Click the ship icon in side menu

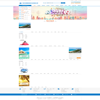coord(20,15)
